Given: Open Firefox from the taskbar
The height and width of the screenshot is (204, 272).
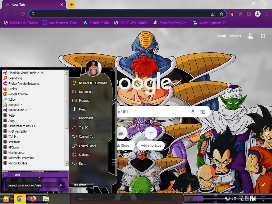Looking at the screenshot, I should pyautogui.click(x=33, y=198).
